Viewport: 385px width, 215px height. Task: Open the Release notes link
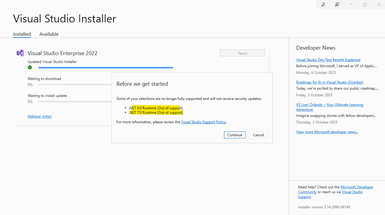[x=39, y=117]
